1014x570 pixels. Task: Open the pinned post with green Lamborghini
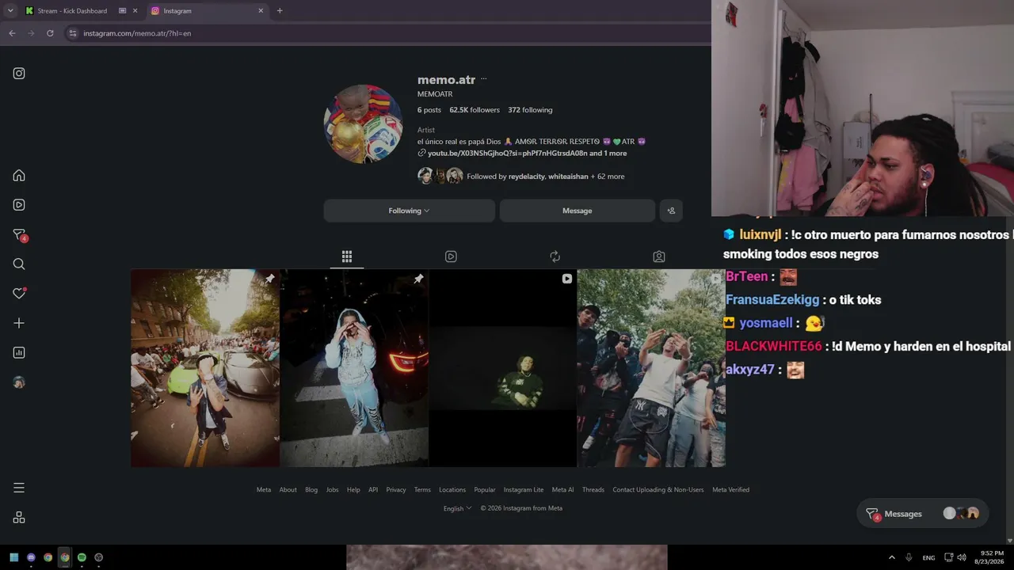[x=205, y=368]
